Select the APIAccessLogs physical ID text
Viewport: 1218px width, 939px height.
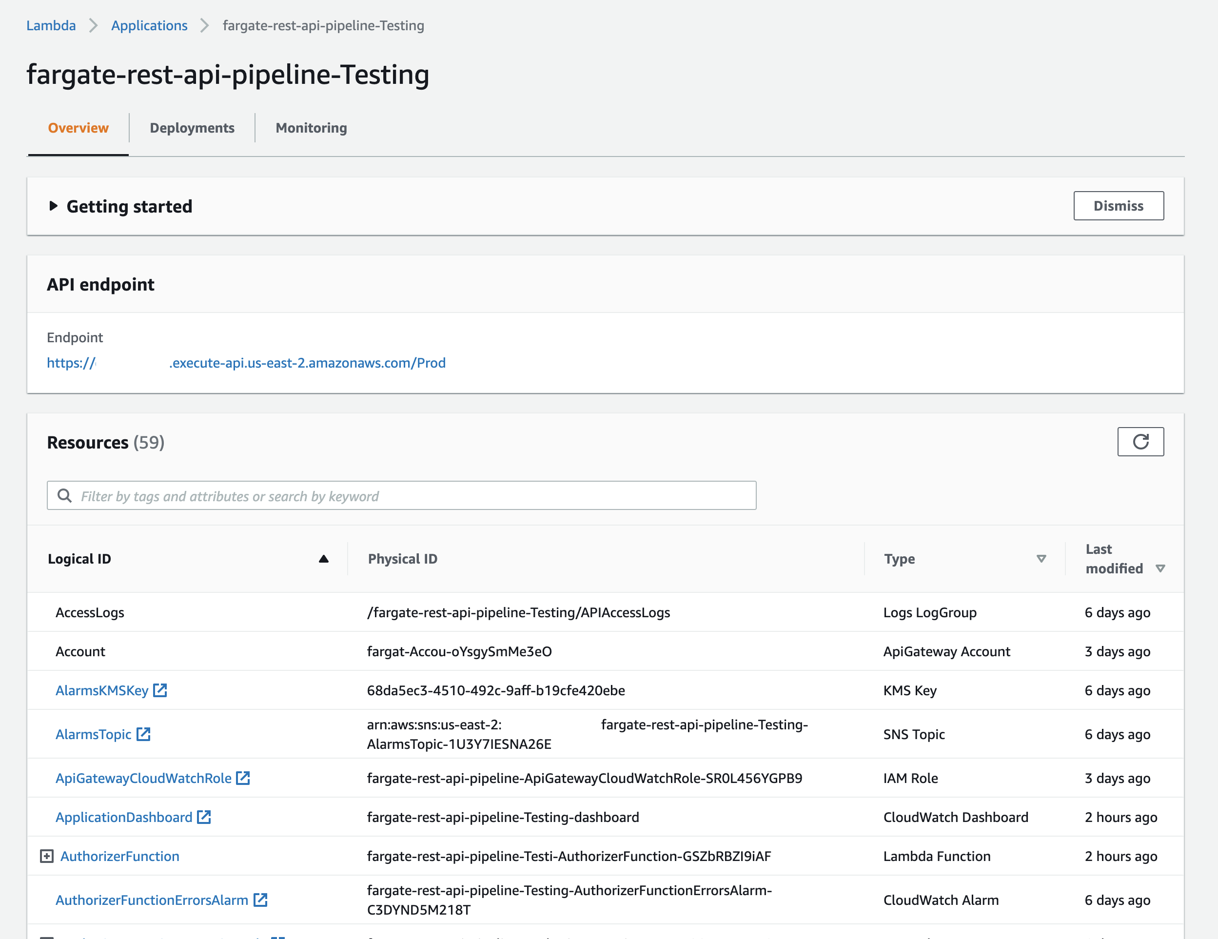pyautogui.click(x=519, y=612)
